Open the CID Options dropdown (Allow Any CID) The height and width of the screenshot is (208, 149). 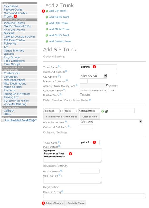[x=93, y=76]
